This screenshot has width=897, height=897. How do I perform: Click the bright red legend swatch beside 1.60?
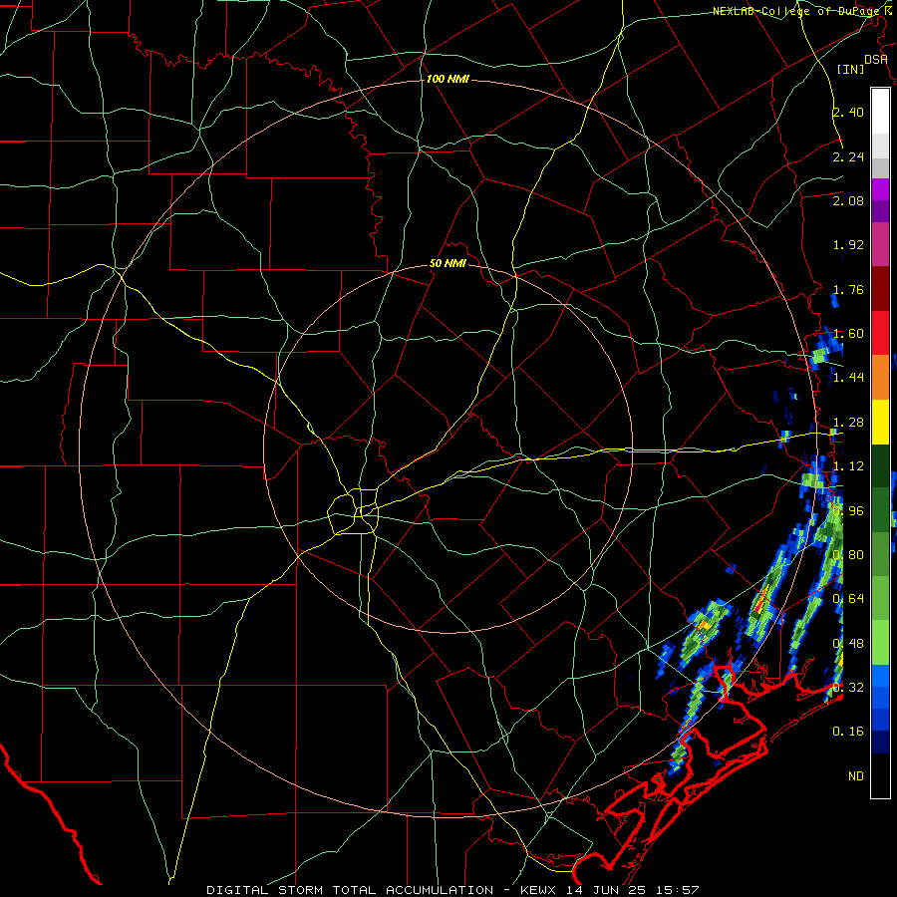coord(880,333)
